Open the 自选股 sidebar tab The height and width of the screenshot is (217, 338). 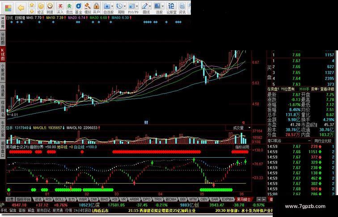(3, 90)
